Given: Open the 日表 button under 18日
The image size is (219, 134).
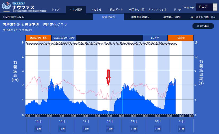Looking at the screenshot, I should 110,129.
